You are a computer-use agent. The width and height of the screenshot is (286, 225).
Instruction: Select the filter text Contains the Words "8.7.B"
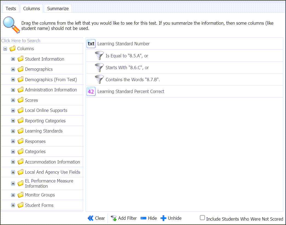[133, 80]
